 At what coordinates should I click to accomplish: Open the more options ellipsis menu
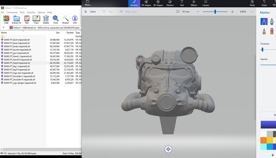click(x=251, y=12)
